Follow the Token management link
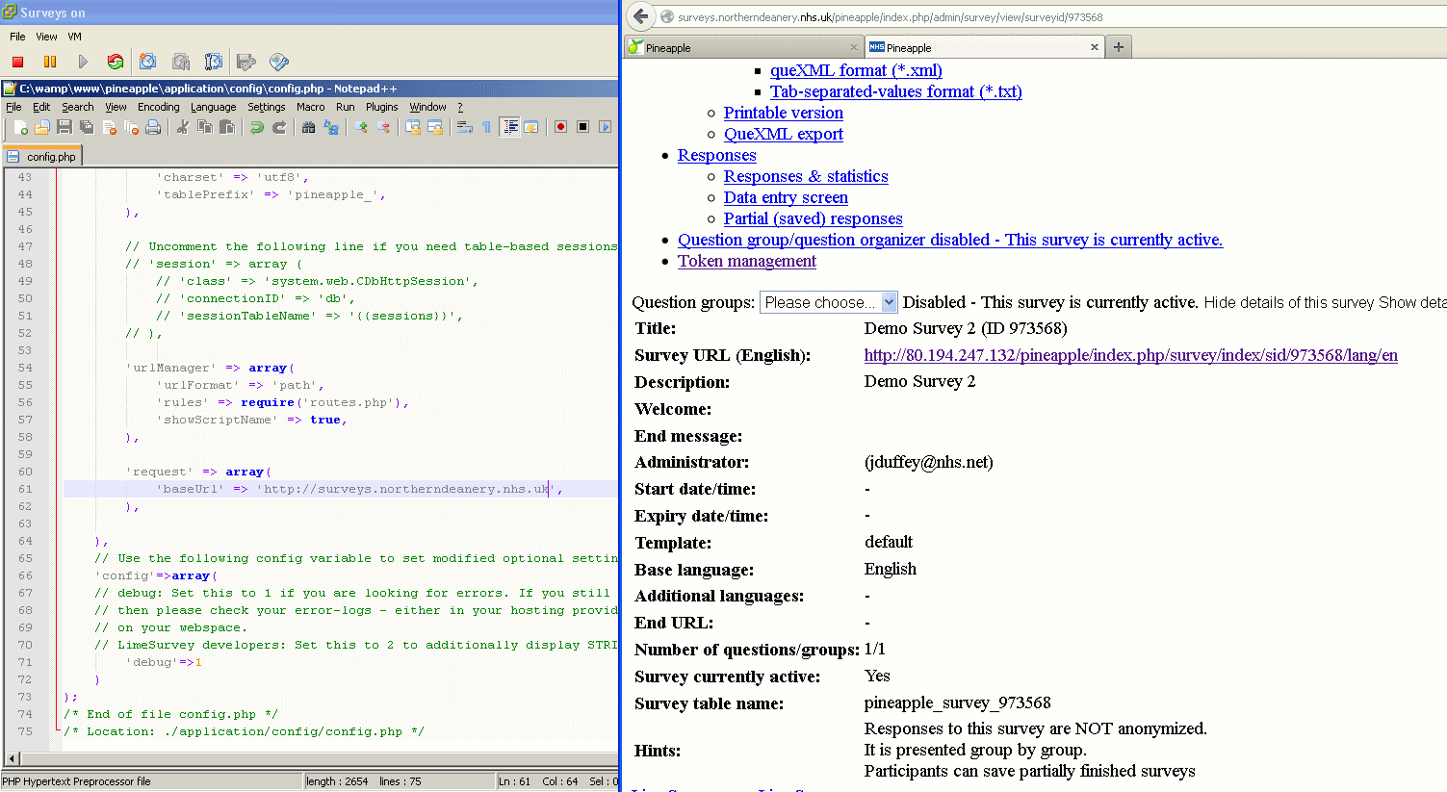 746,261
